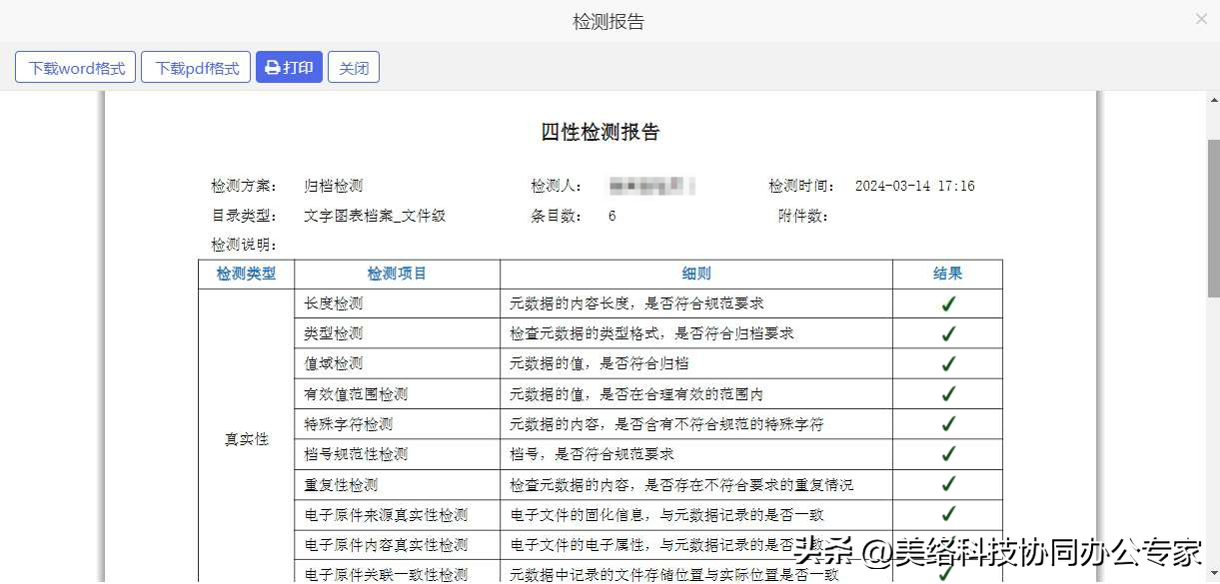Click the 细则 column header

695,274
